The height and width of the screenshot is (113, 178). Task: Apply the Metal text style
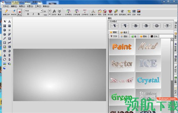click(148, 47)
